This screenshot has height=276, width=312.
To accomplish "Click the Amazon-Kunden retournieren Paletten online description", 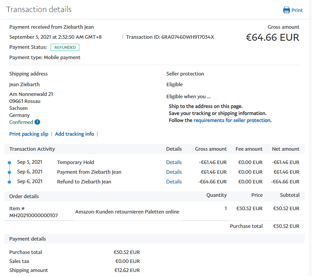I will [127, 212].
